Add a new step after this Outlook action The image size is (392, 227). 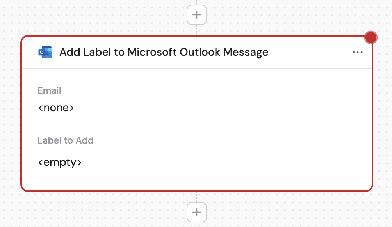pos(196,212)
